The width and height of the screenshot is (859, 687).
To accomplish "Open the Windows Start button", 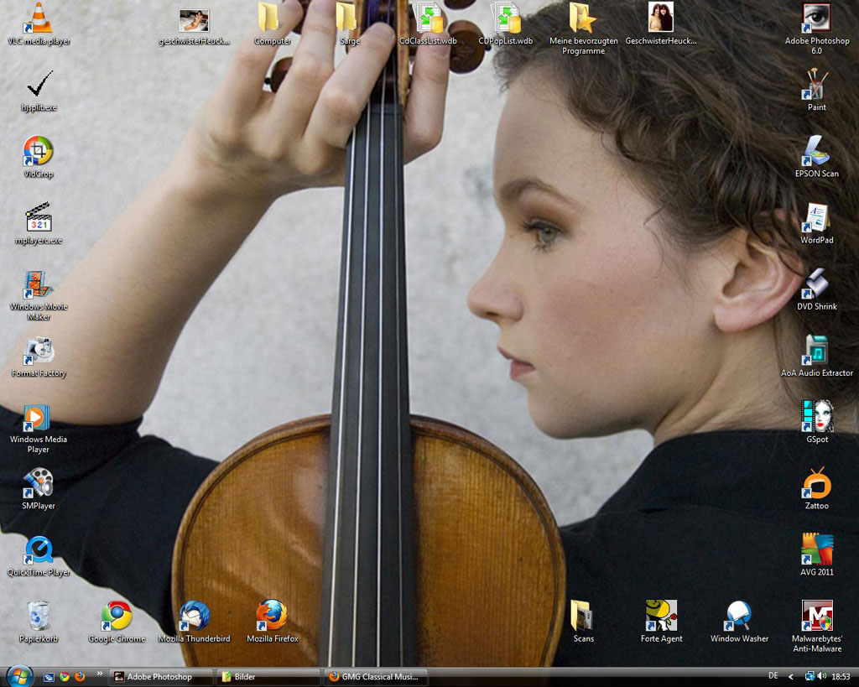I will (x=18, y=675).
